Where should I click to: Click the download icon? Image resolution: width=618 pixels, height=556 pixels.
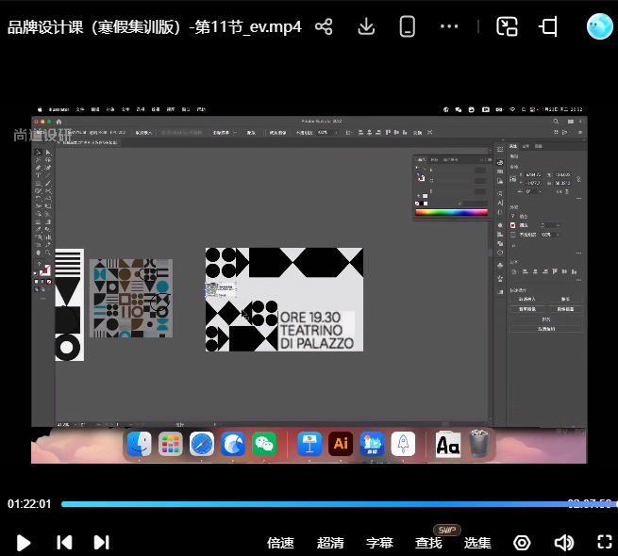[x=367, y=26]
